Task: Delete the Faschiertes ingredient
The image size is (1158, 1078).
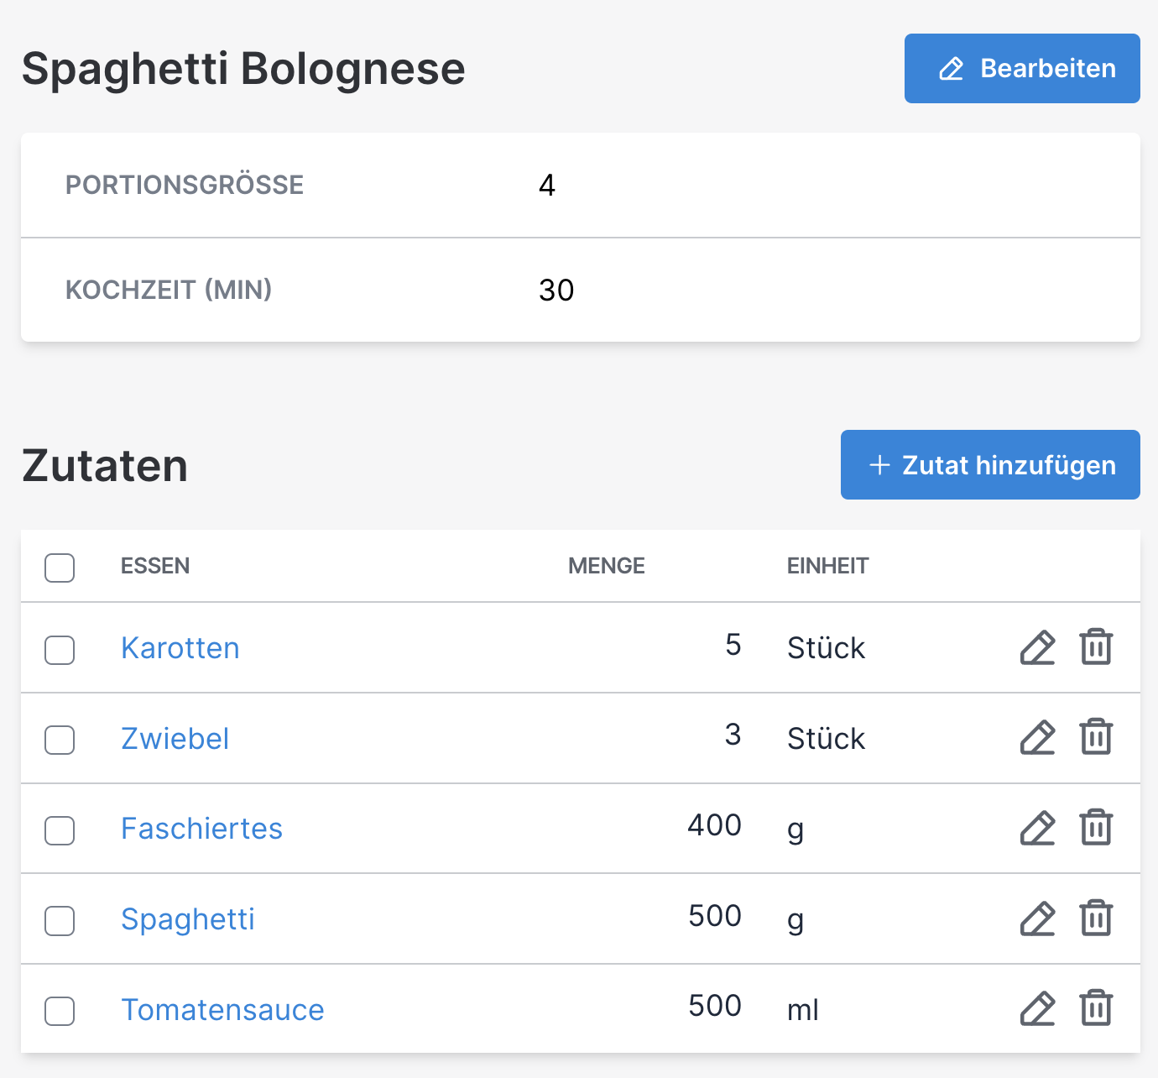Action: coord(1096,829)
